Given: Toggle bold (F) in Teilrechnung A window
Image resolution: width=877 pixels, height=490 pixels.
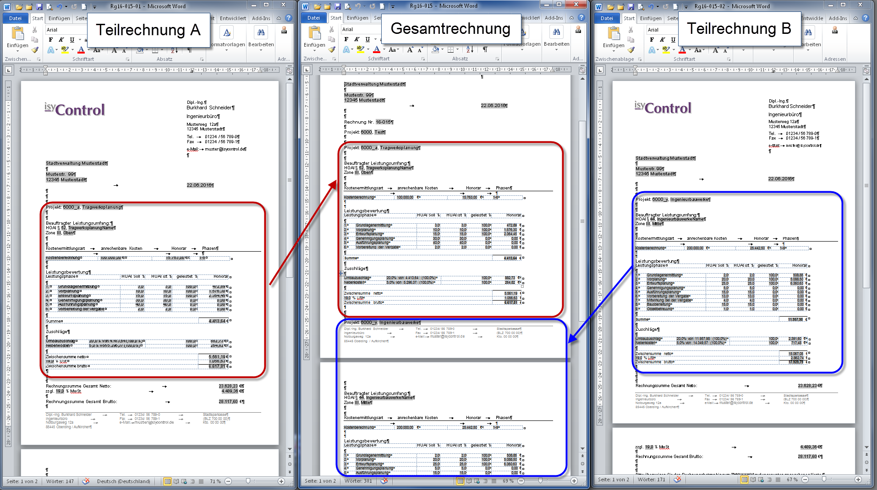Looking at the screenshot, I should pyautogui.click(x=50, y=40).
